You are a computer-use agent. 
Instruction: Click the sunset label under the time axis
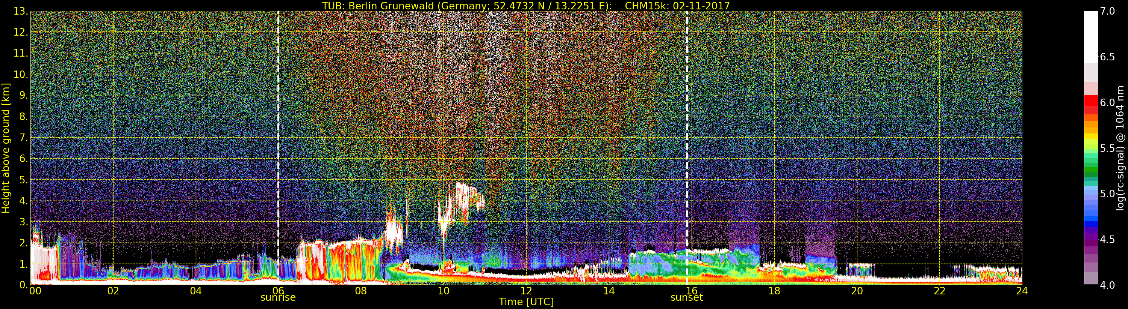point(686,298)
